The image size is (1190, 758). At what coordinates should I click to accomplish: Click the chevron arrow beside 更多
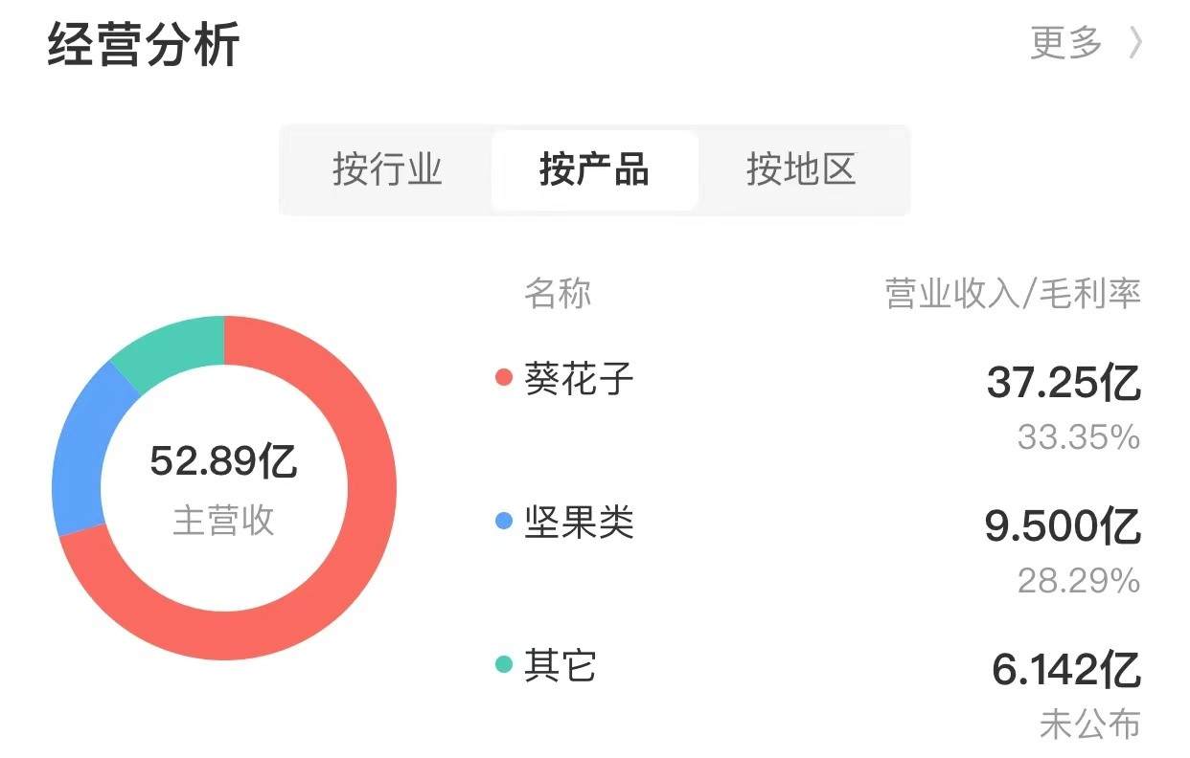coord(1135,43)
